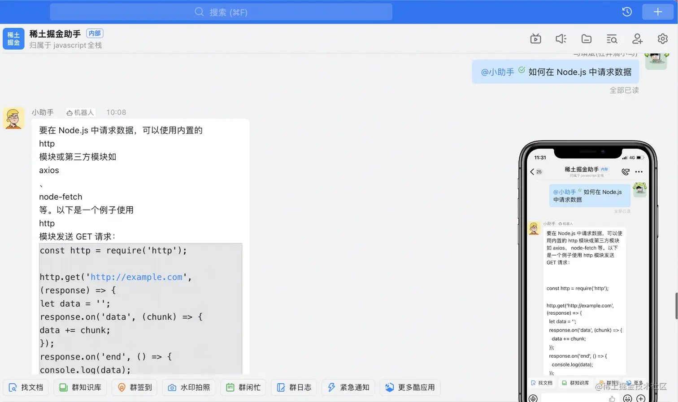Tap 群知识库 in phone preview
Screen dimensions: 678x402
576,383
